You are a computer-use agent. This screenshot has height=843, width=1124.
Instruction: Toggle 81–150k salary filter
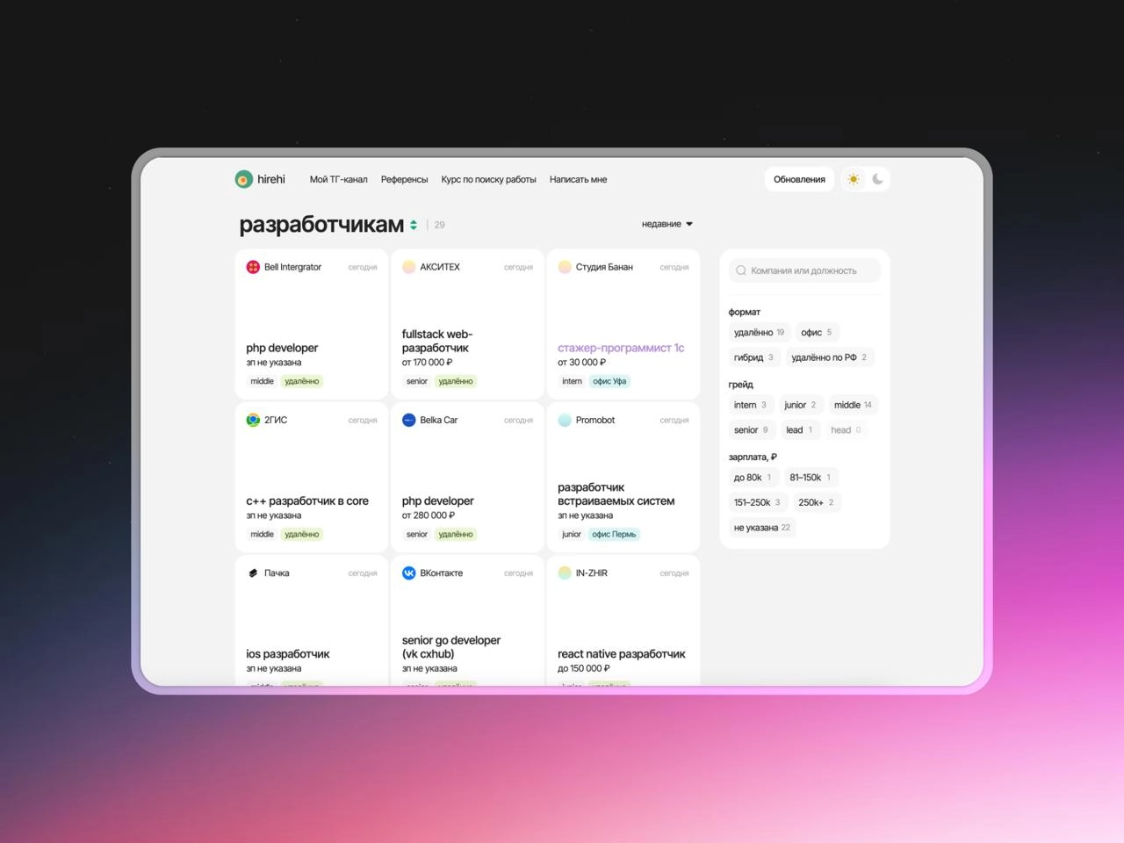pos(810,478)
